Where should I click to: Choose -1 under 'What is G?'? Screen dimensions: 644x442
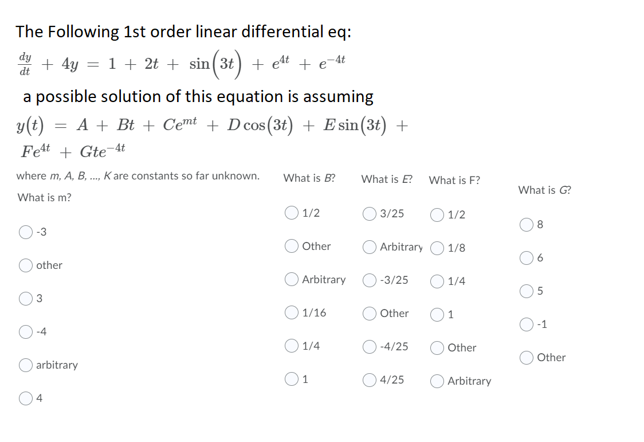tap(526, 324)
